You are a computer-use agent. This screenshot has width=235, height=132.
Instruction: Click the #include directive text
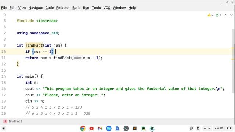click(25, 21)
